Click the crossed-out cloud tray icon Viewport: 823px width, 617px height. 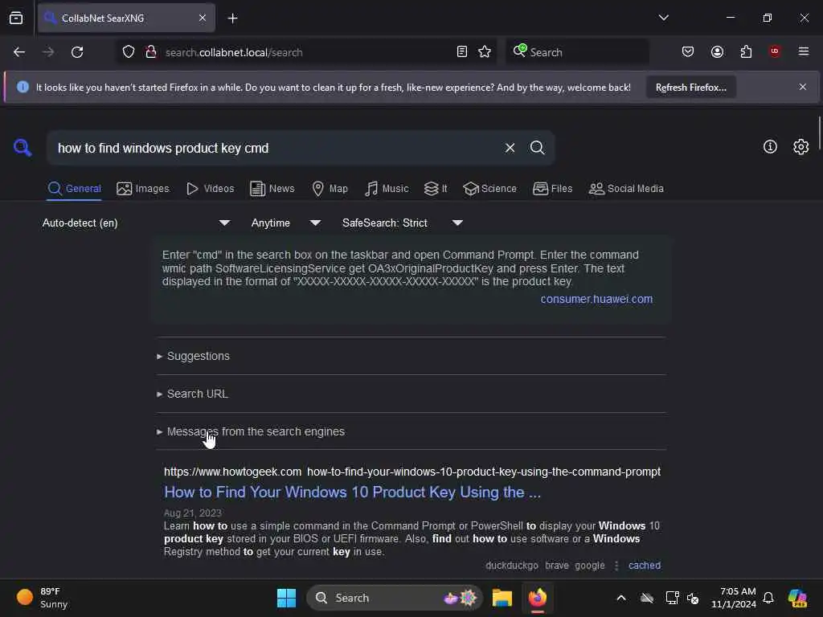tap(647, 598)
